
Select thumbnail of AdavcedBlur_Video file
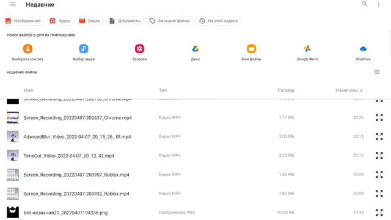13,136
